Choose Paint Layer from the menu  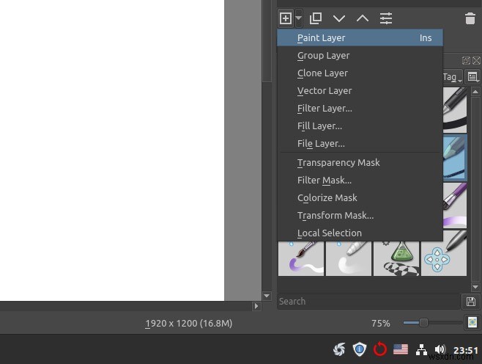[360, 38]
